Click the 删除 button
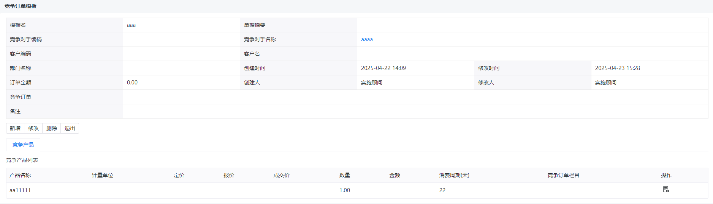The width and height of the screenshot is (713, 204). coord(52,128)
